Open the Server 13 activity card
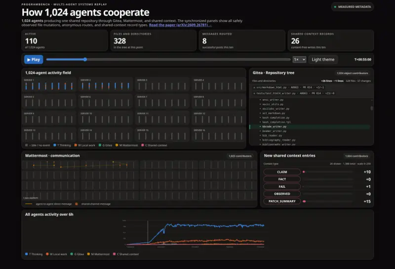 (49, 135)
